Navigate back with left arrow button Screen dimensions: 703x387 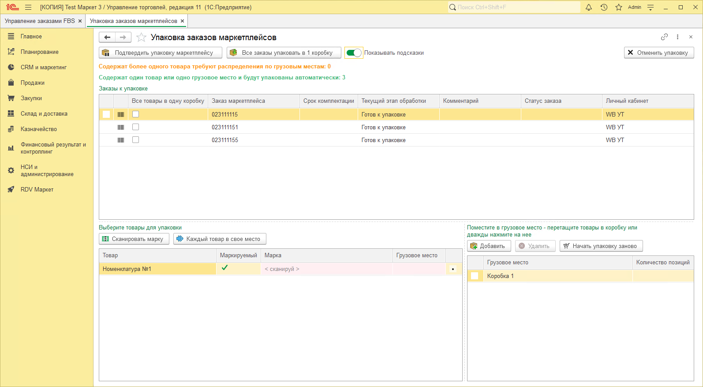click(107, 38)
